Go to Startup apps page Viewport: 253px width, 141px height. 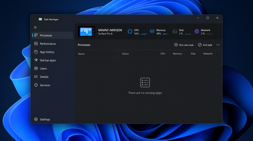pos(52,60)
